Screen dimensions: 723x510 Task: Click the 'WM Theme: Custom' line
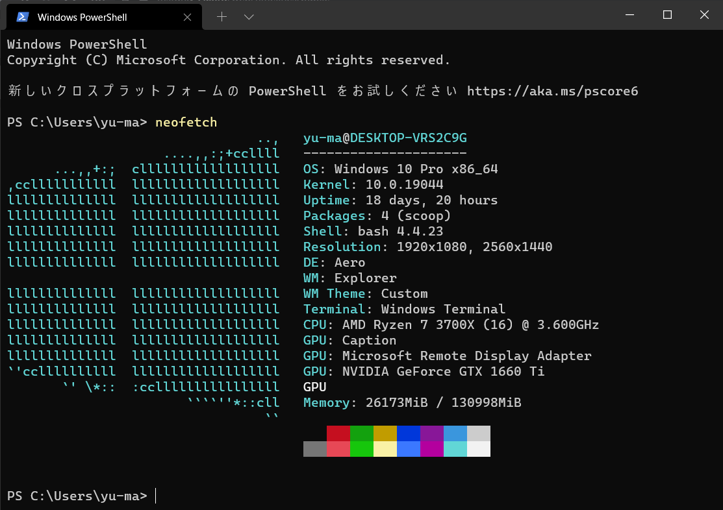[366, 293]
